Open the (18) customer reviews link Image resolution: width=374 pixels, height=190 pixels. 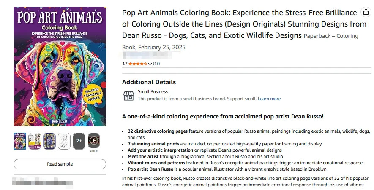click(156, 64)
